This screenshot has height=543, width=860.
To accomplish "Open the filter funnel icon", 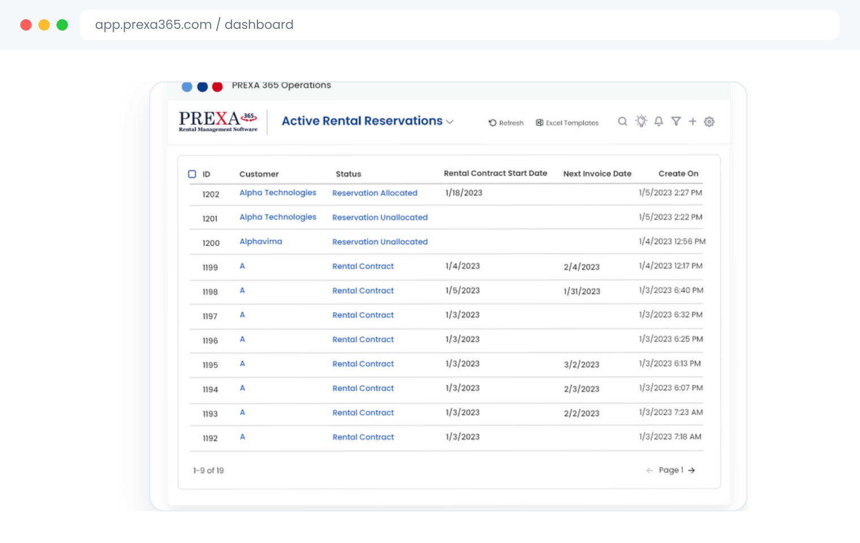I will [x=676, y=122].
